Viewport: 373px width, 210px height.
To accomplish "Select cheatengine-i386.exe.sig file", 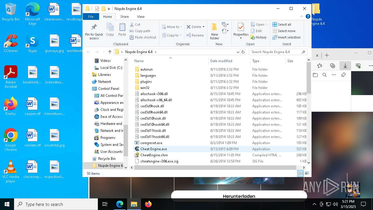I will tap(159, 161).
